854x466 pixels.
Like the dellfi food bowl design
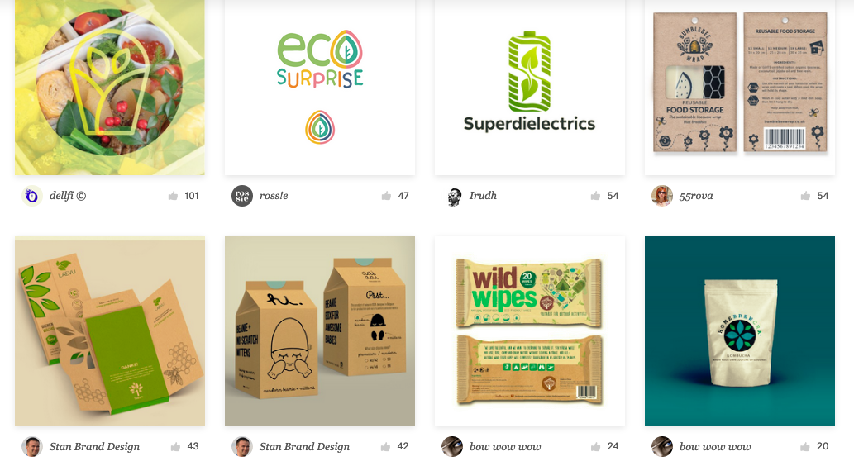click(x=173, y=196)
